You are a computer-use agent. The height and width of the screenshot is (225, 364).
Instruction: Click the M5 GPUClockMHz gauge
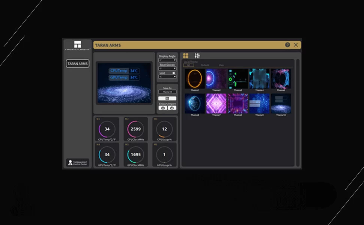[136, 155]
